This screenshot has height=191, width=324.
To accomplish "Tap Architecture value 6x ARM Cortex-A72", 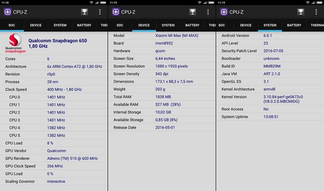I will [75, 66].
